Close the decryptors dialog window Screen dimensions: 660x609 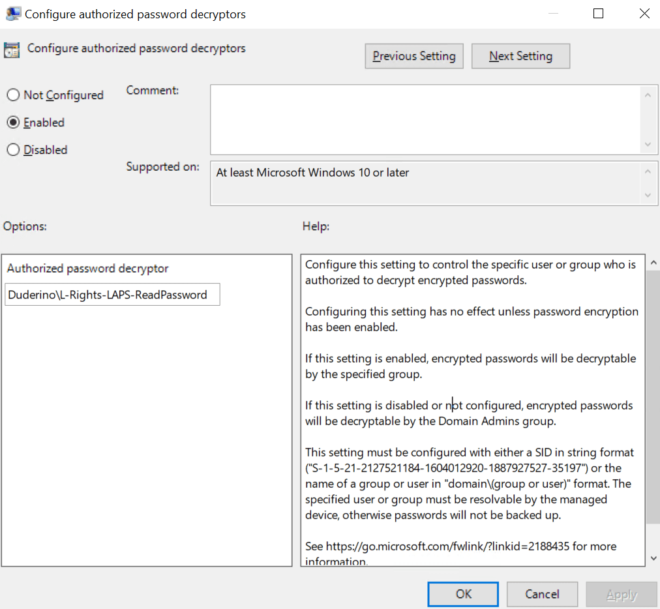click(644, 14)
